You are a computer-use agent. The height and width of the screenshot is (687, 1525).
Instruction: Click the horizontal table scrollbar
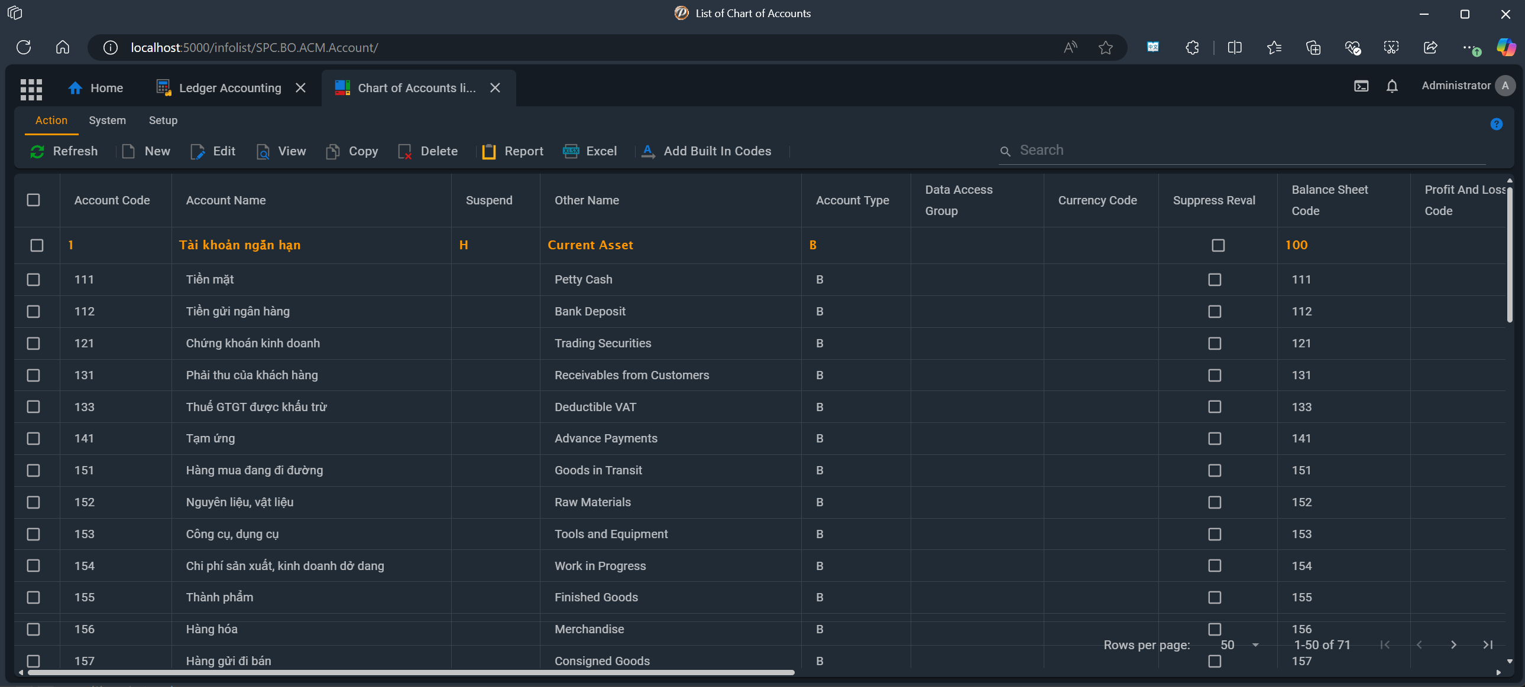point(411,673)
